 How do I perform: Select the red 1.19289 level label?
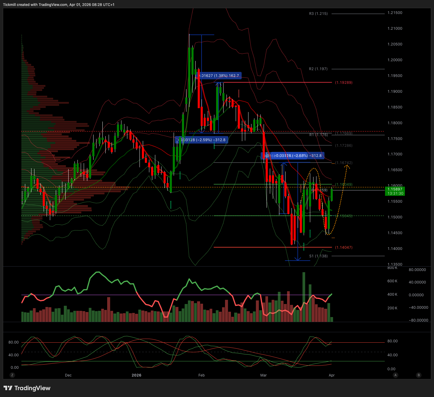coord(343,82)
